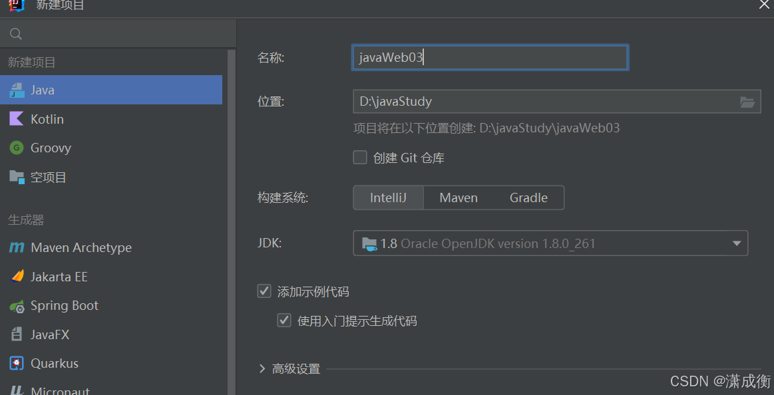Choose Jakarta EE generator

[x=111, y=276]
